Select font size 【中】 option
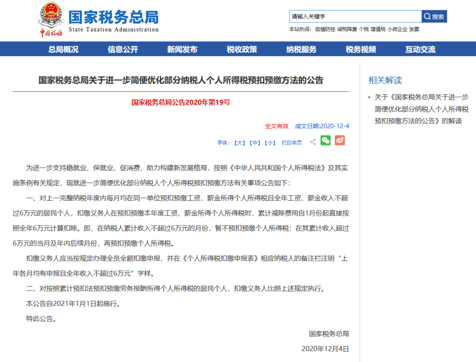 [x=254, y=142]
